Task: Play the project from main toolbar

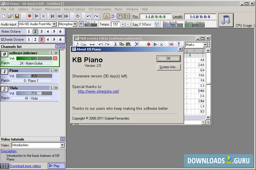Action: (37, 16)
